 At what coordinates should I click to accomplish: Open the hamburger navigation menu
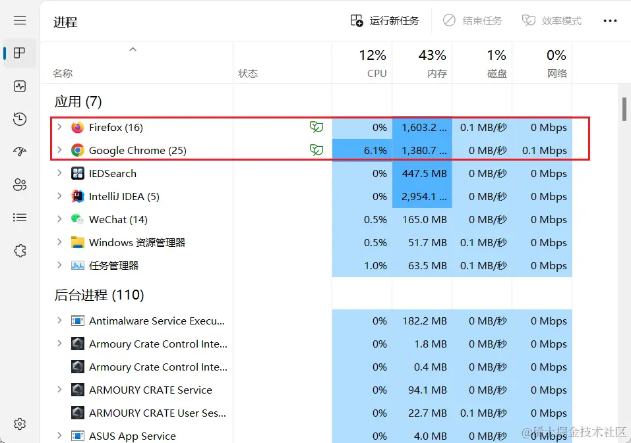pos(20,20)
